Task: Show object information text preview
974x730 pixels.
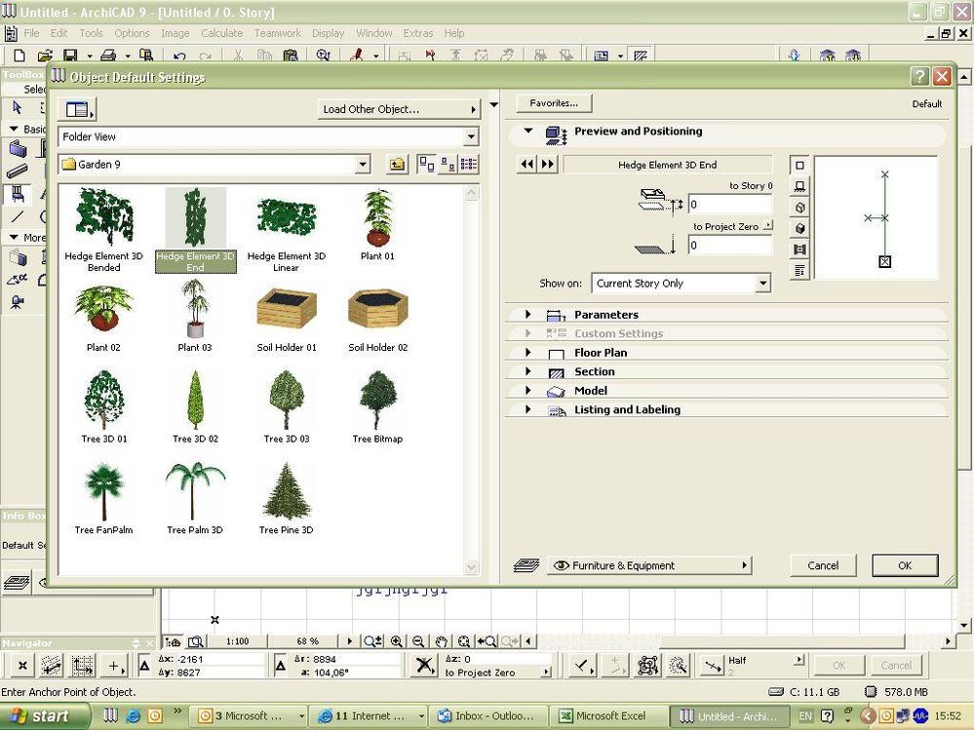Action: point(799,271)
